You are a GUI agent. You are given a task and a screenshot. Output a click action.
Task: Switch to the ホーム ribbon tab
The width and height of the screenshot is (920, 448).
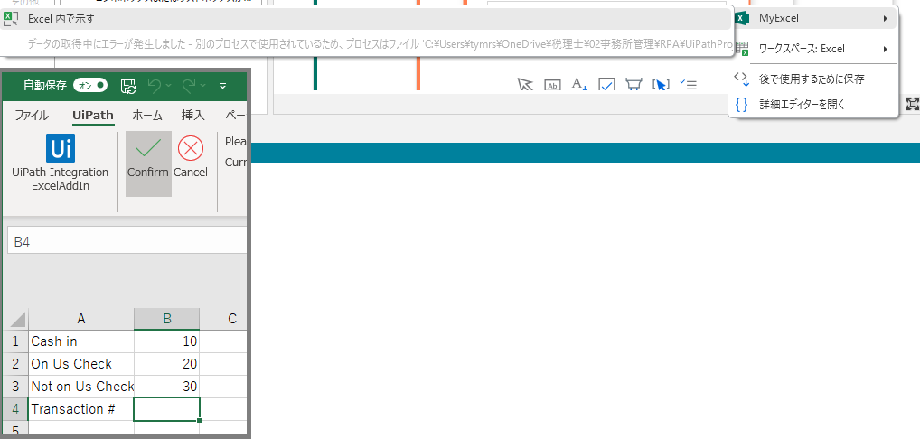(x=147, y=115)
